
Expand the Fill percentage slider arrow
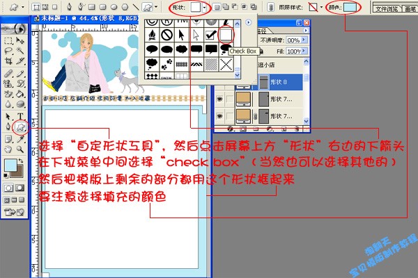point(302,51)
